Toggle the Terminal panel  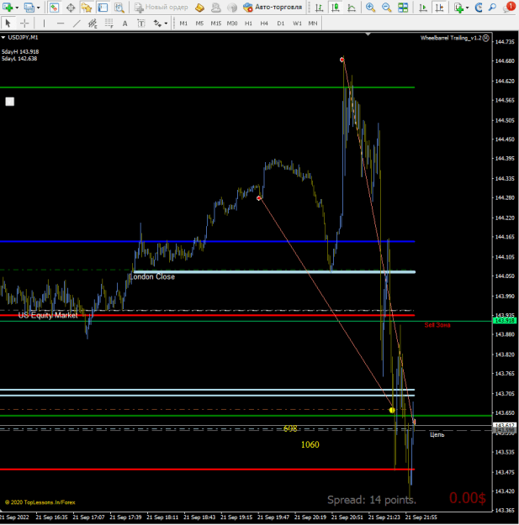click(103, 8)
